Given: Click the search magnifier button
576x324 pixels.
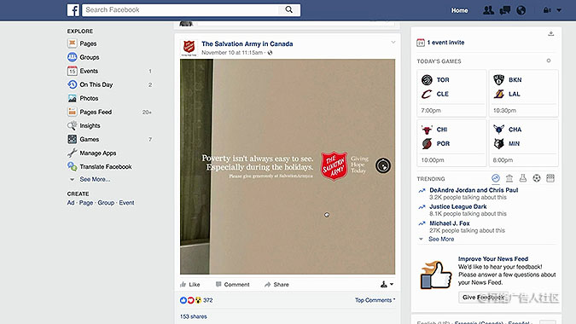Looking at the screenshot, I should 289,10.
